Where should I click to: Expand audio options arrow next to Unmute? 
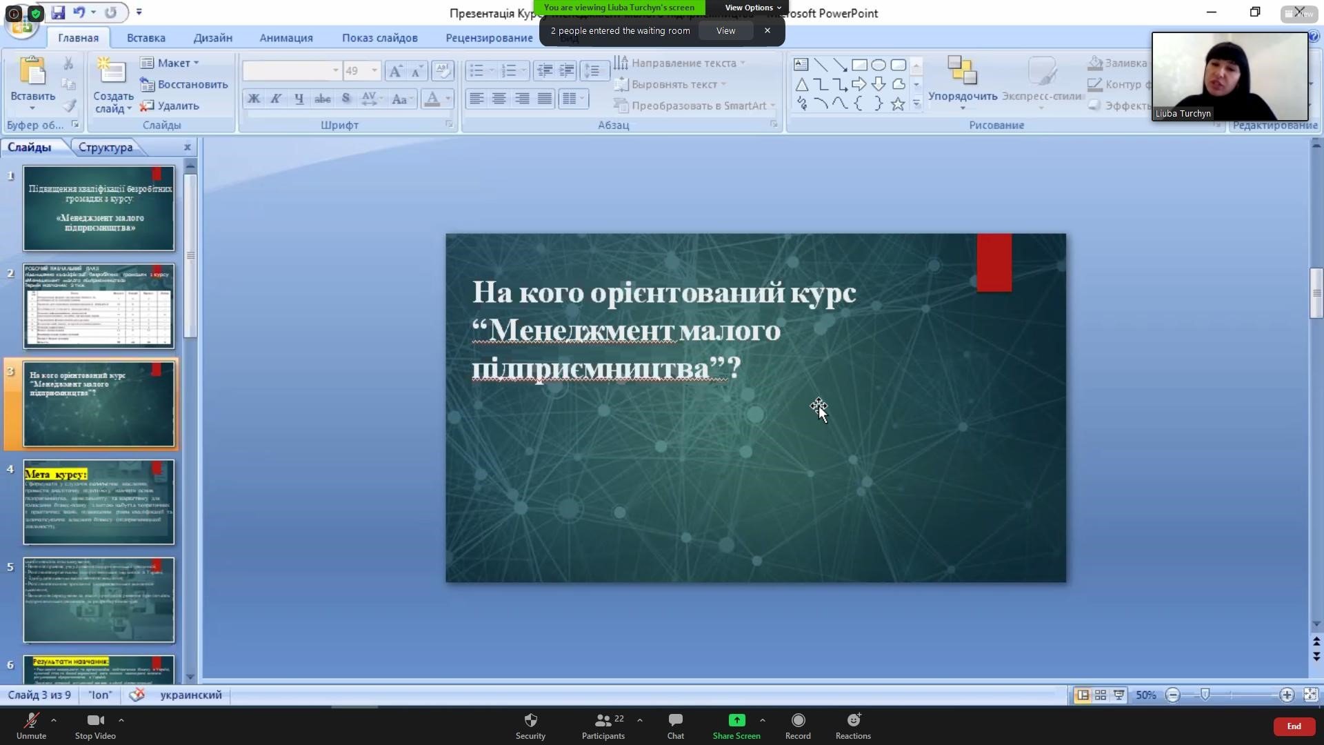click(54, 720)
